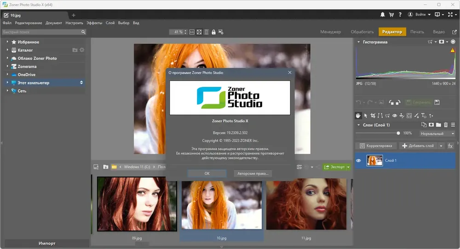Click Авторские права button
This screenshot has width=460, height=249.
click(253, 173)
